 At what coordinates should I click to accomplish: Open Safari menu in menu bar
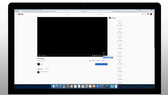pyautogui.click(x=18, y=10)
